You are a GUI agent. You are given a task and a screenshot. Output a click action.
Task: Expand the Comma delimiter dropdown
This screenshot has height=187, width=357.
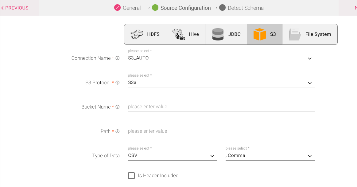tap(309, 156)
